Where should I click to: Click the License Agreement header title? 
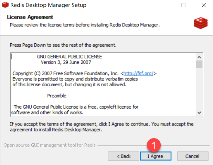30,17
